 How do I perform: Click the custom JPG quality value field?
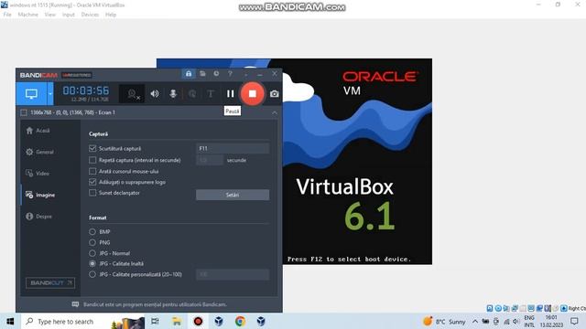tap(233, 274)
